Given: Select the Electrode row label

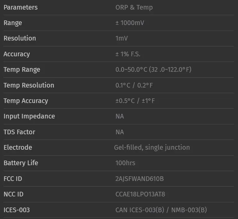Looking at the screenshot, I should (x=18, y=147).
